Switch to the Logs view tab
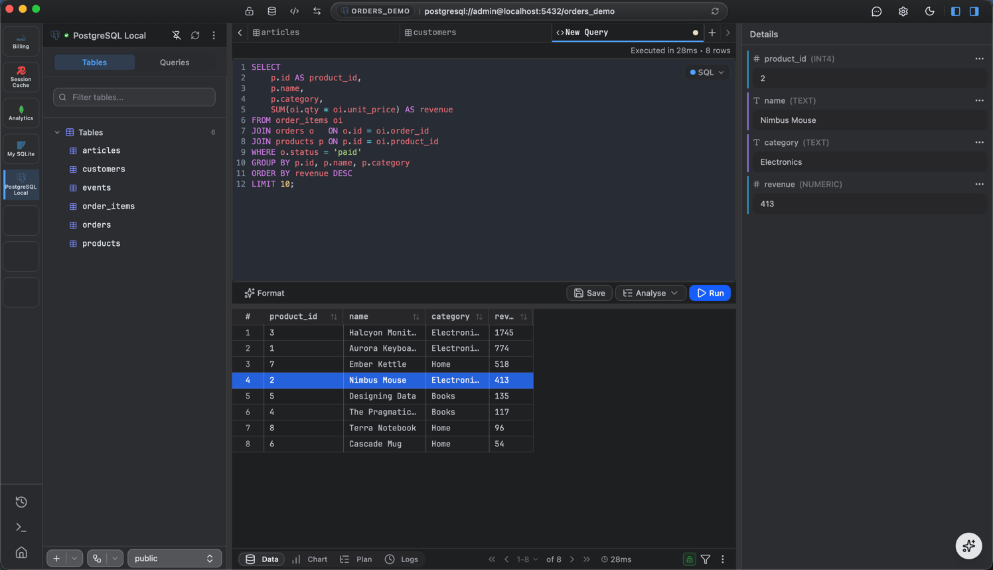This screenshot has height=570, width=993. click(402, 559)
